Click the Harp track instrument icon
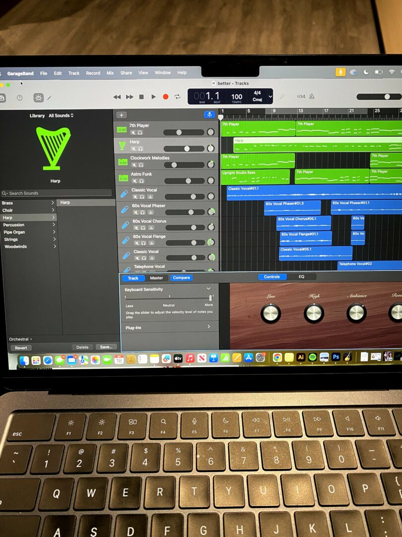Screen dimensions: 402x537 tap(122, 145)
